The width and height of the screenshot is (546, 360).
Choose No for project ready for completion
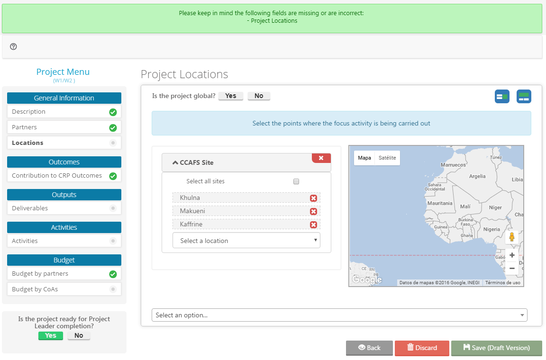79,336
